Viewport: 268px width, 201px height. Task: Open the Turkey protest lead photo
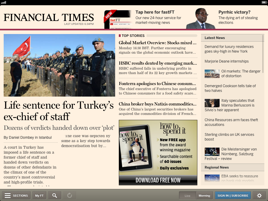(x=59, y=65)
